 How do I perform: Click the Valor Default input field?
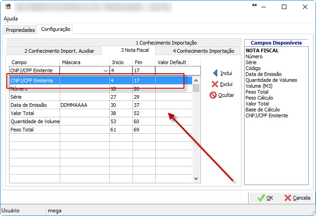point(177,70)
